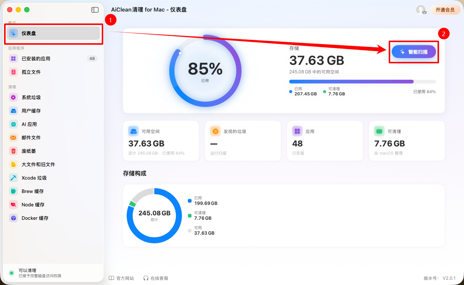The width and height of the screenshot is (464, 285).
Task: Click the 废纸篓 trash icon
Action: [13, 151]
